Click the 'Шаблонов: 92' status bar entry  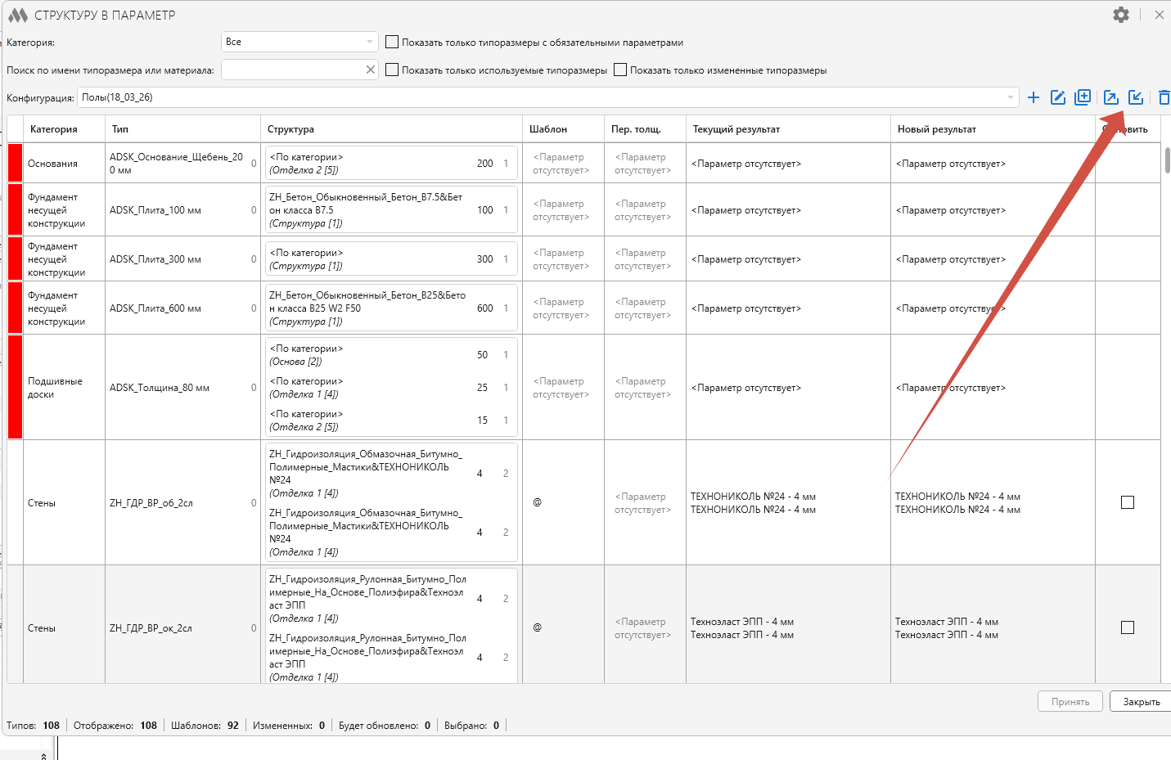(x=205, y=725)
